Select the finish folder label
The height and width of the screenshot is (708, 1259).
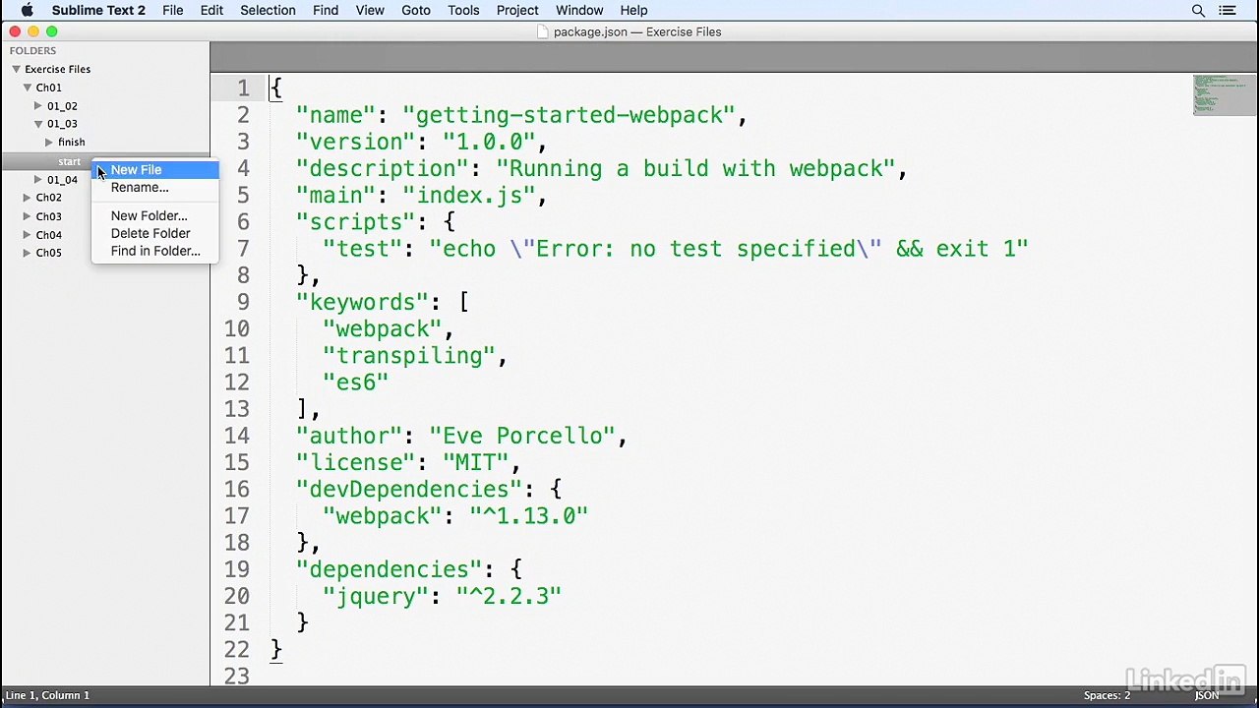pos(72,143)
